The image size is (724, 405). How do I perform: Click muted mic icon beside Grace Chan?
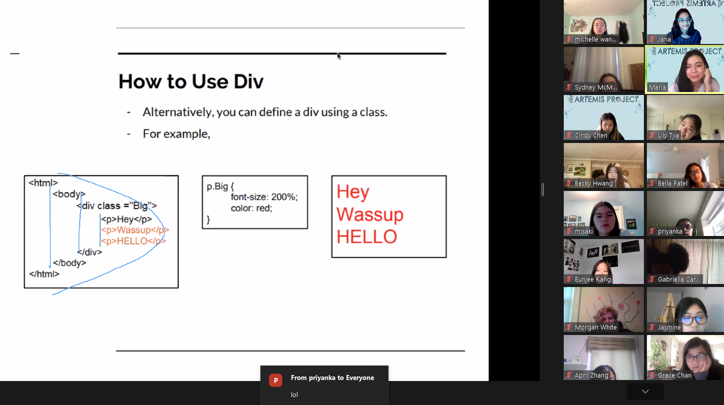click(x=652, y=375)
